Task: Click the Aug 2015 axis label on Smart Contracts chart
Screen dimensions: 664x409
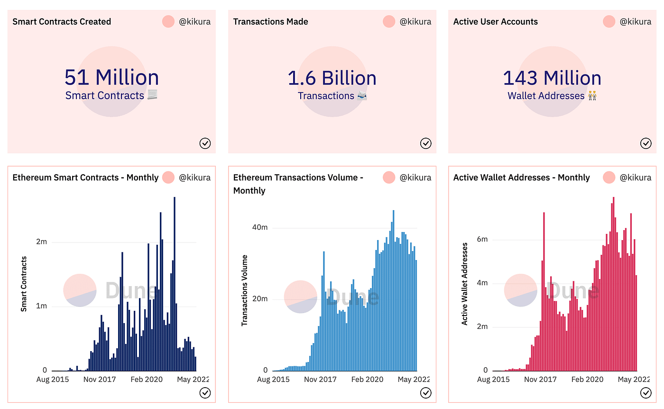Action: [x=52, y=379]
